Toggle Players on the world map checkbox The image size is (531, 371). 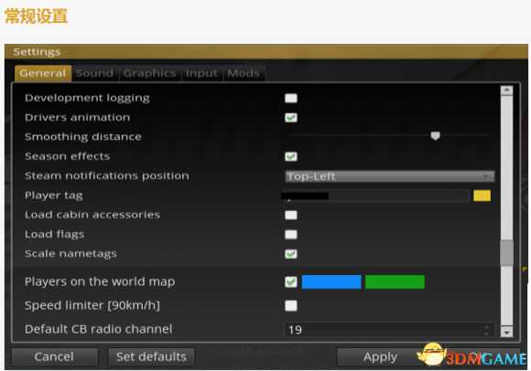coord(291,281)
